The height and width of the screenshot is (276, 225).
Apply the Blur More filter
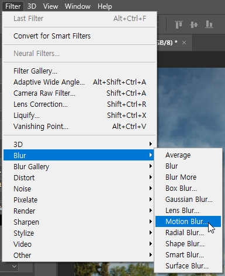point(188,177)
